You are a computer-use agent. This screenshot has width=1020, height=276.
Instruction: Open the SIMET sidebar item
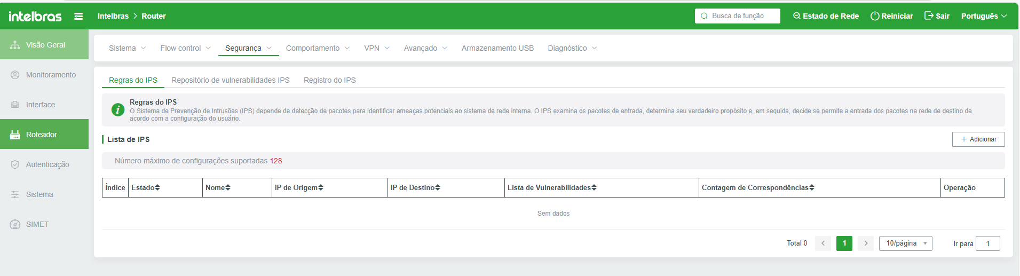point(37,224)
